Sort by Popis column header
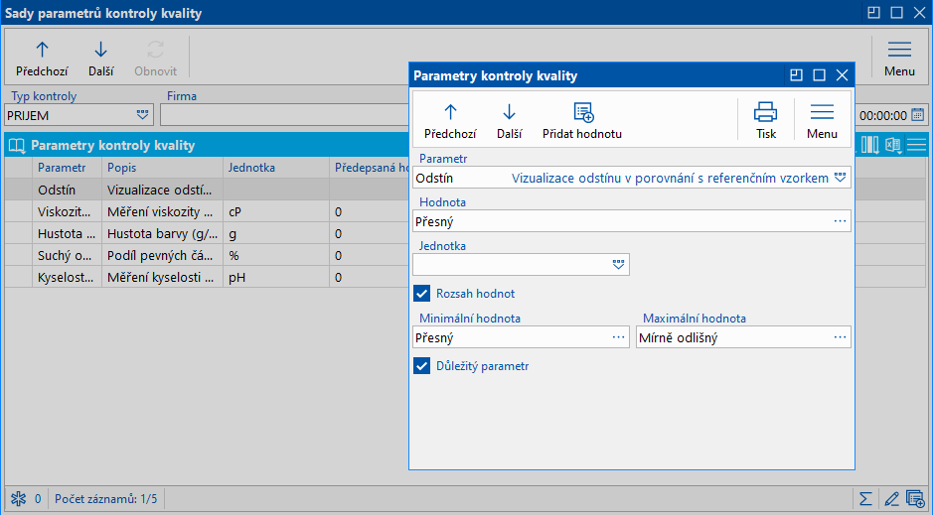Image resolution: width=933 pixels, height=515 pixels. pos(162,168)
